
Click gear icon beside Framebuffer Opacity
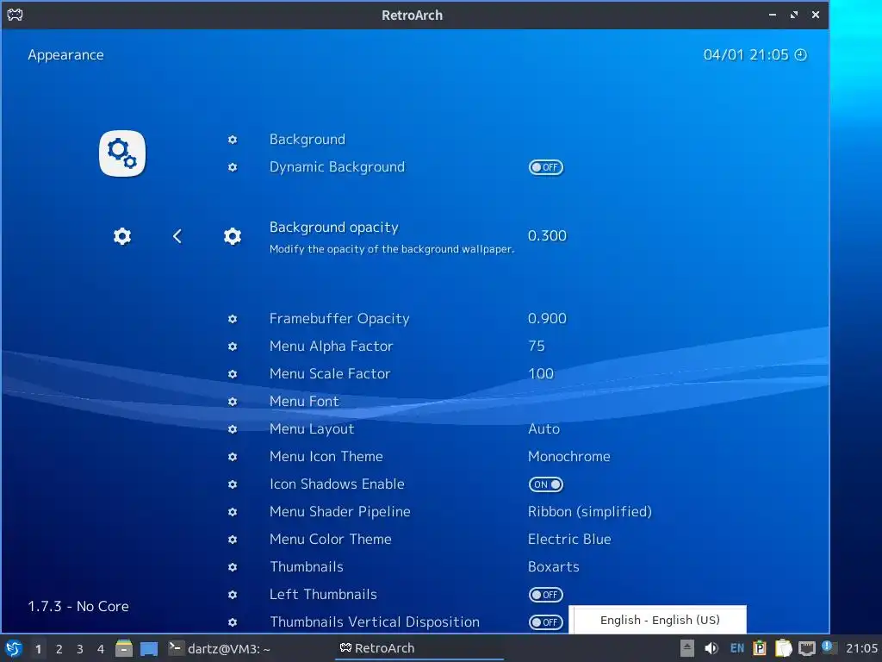(233, 319)
